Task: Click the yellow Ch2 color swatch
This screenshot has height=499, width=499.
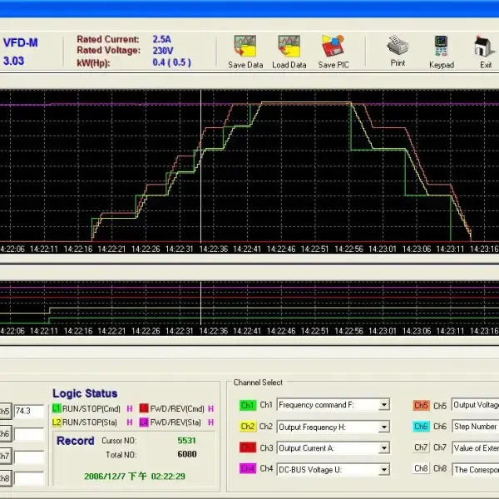Action: point(248,427)
